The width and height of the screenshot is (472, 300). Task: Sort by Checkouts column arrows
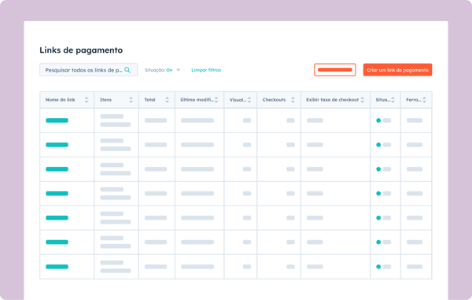coord(293,100)
